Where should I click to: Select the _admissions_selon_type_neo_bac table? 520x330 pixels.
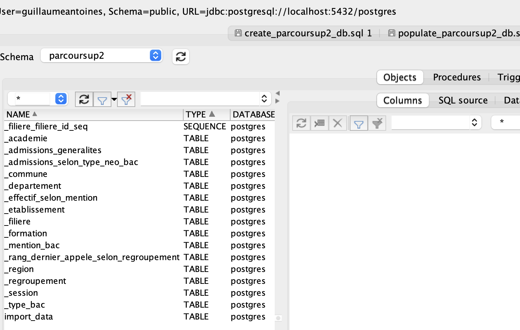(x=139, y=162)
